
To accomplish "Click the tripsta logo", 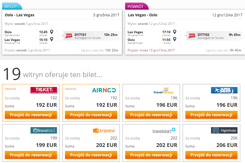I will click(104, 130).
